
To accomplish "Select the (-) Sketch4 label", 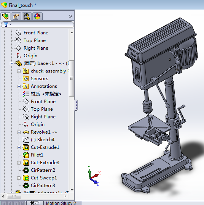I will 43,140.
